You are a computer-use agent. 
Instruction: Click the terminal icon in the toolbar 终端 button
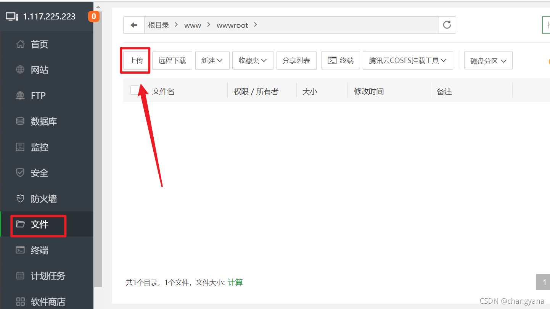[332, 60]
